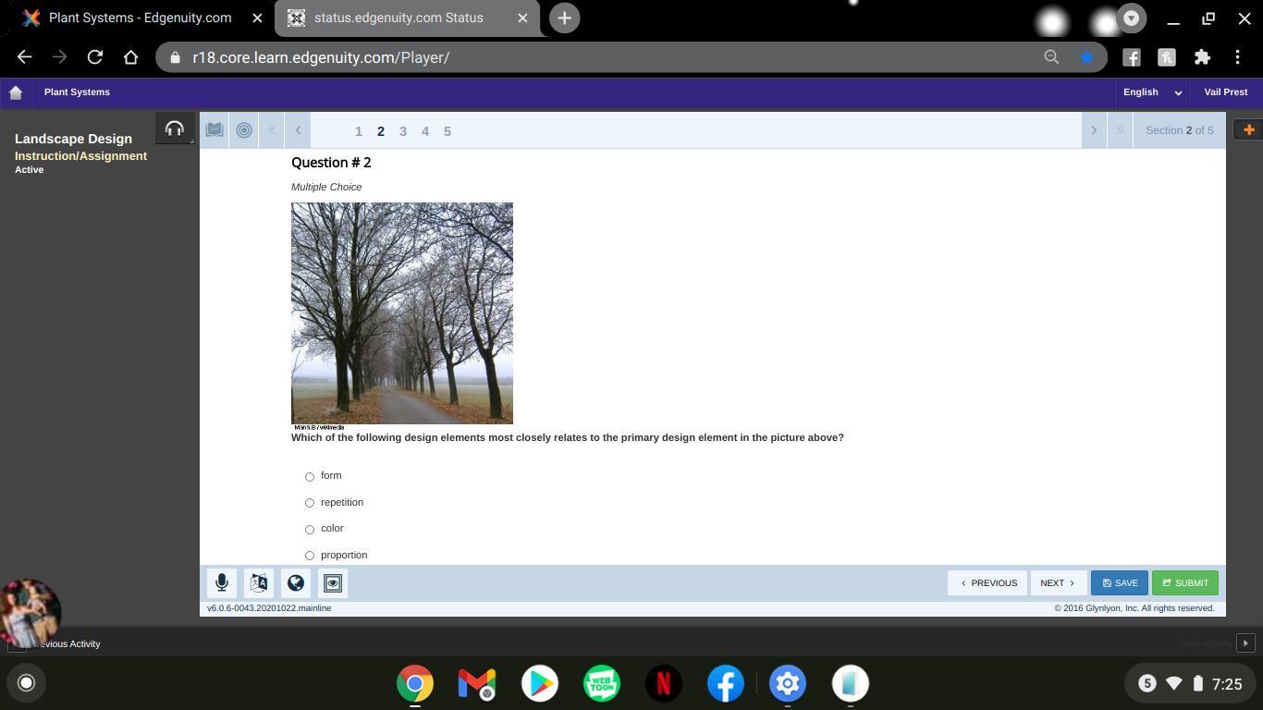Go to the course home icon
The width and height of the screenshot is (1263, 710).
[x=16, y=92]
